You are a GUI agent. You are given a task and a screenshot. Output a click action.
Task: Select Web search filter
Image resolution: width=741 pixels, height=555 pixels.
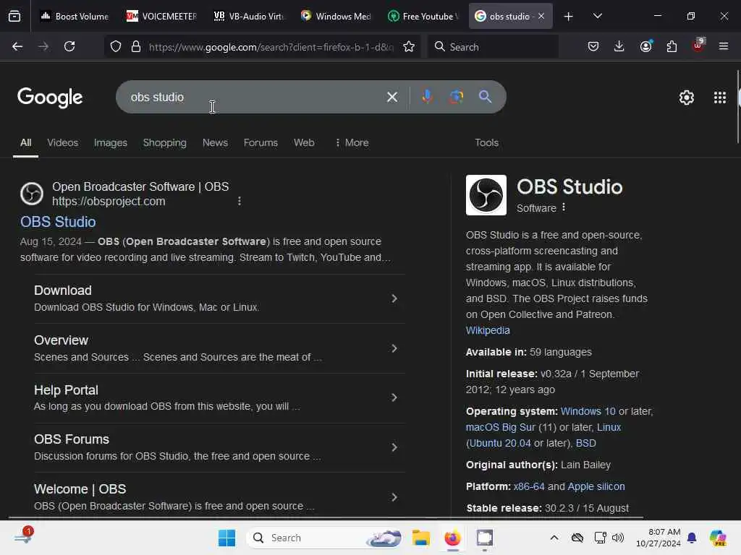pyautogui.click(x=304, y=142)
